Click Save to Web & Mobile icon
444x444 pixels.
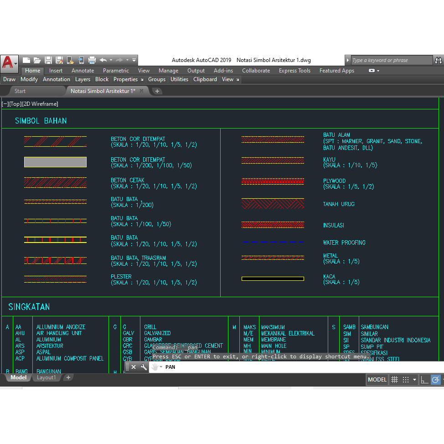click(x=81, y=60)
